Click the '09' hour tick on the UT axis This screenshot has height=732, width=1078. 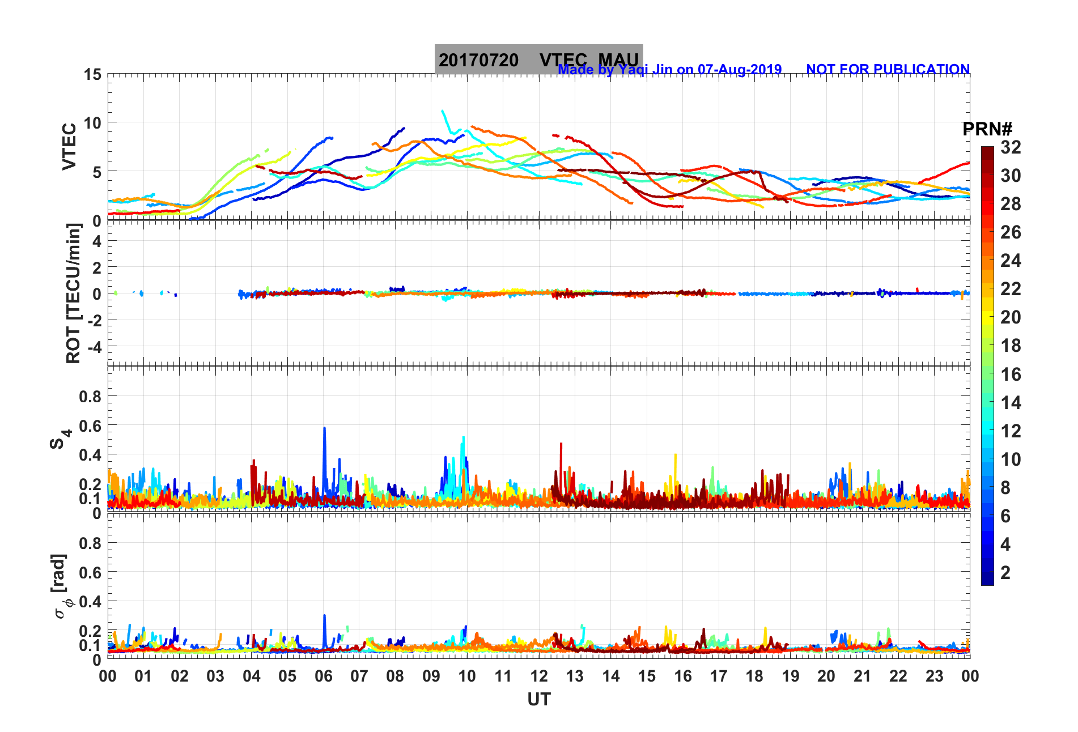431,676
